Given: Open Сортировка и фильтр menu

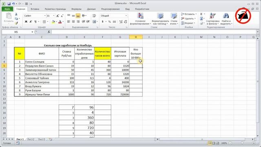Looking at the screenshot, I should pyautogui.click(x=212, y=19).
